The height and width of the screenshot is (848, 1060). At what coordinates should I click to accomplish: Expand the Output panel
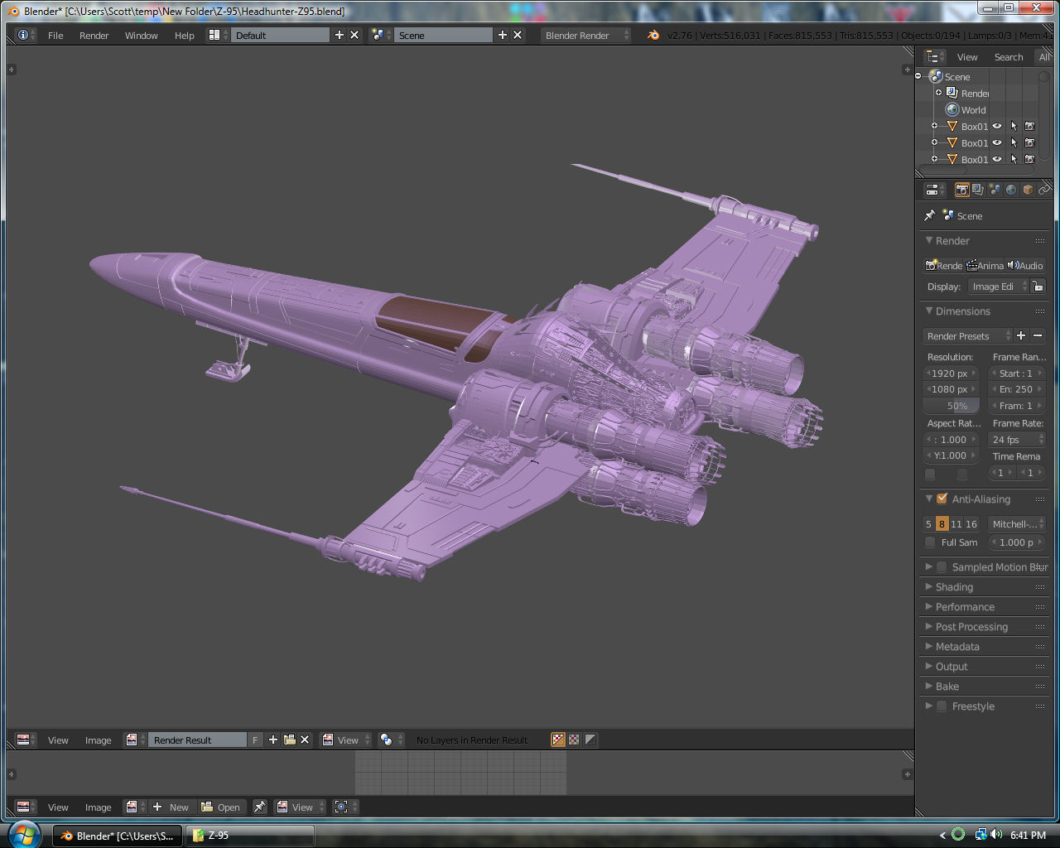(x=952, y=667)
